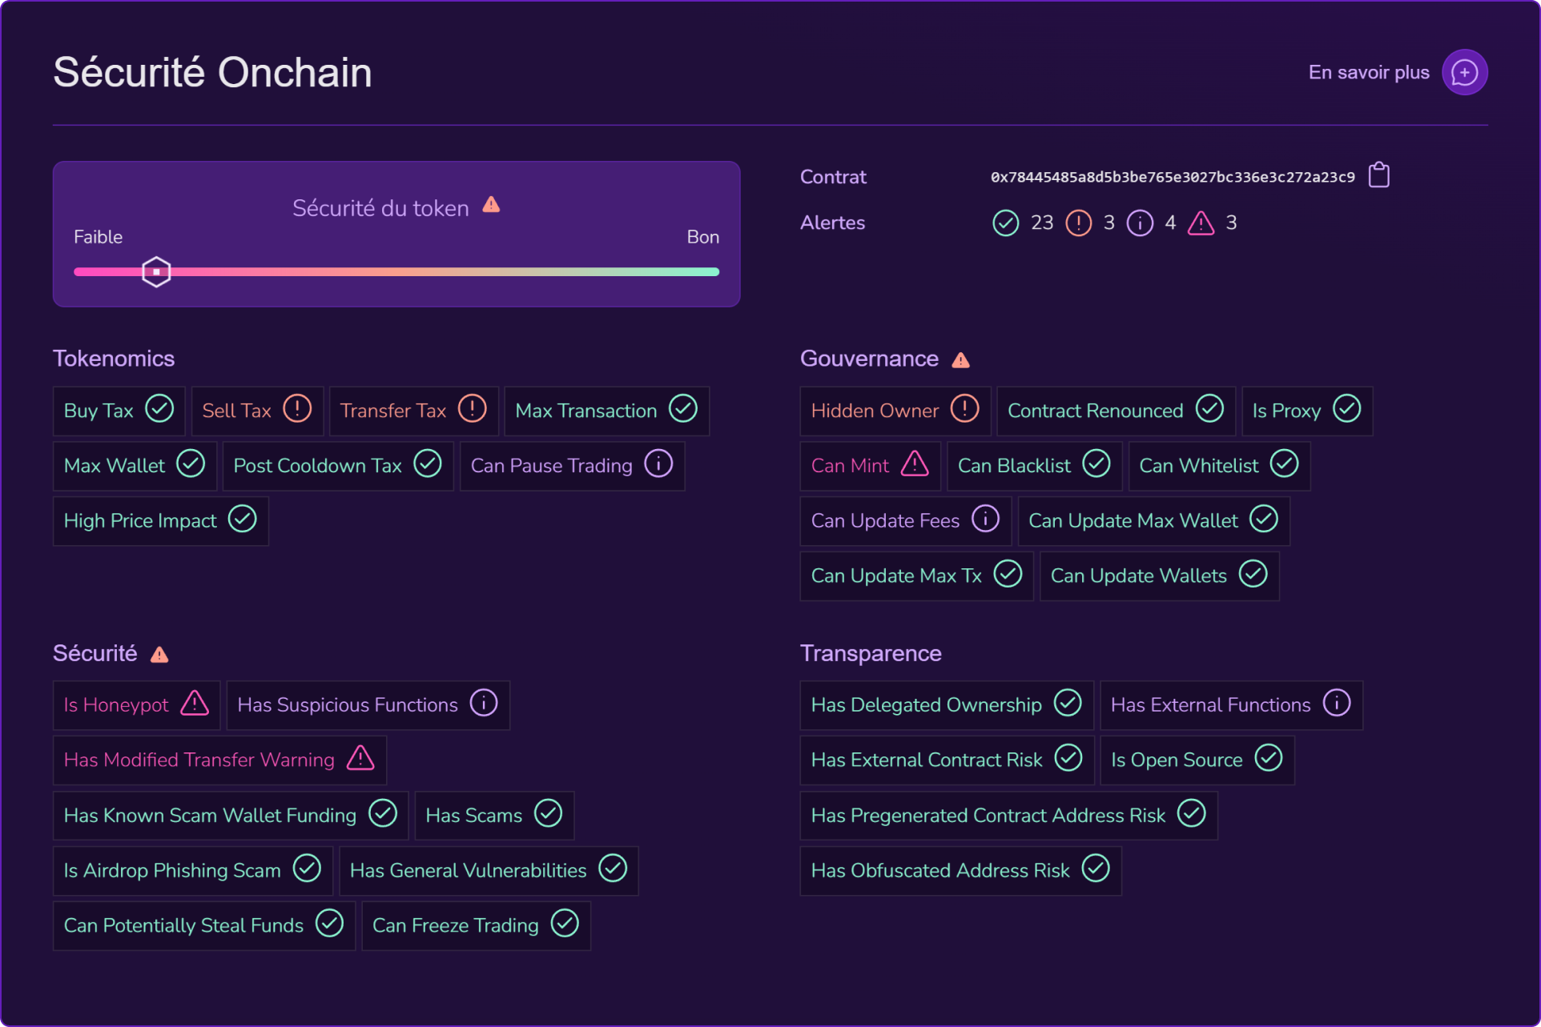This screenshot has height=1027, width=1541.
Task: Select the Has External Contract Risk badge
Action: 947,760
